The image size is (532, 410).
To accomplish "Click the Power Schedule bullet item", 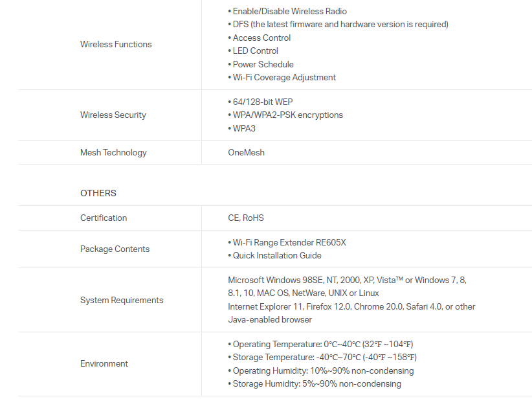I will [263, 65].
